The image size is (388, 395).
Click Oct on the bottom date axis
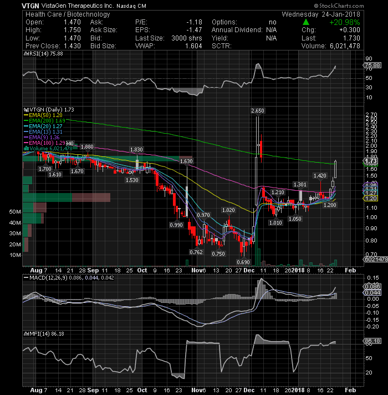coord(142,390)
